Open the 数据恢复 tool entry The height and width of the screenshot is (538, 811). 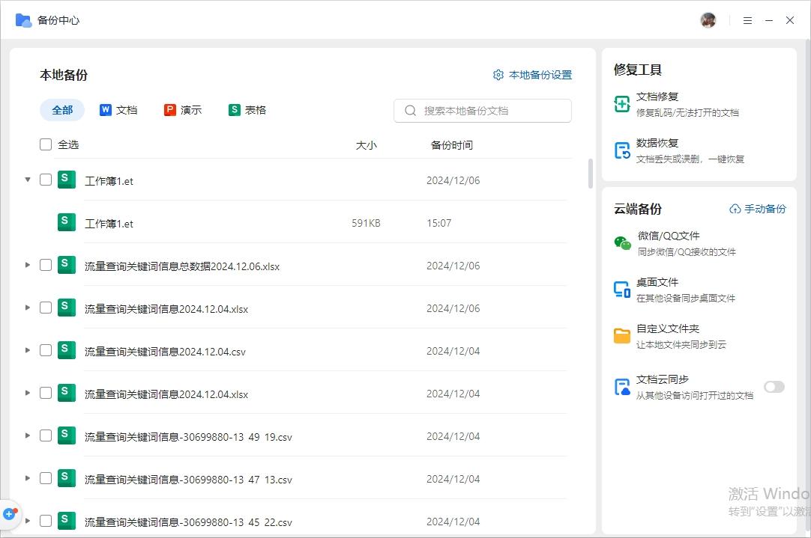pos(679,150)
